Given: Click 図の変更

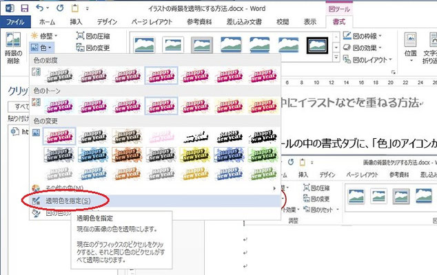Looking at the screenshot, I should click(x=93, y=48).
